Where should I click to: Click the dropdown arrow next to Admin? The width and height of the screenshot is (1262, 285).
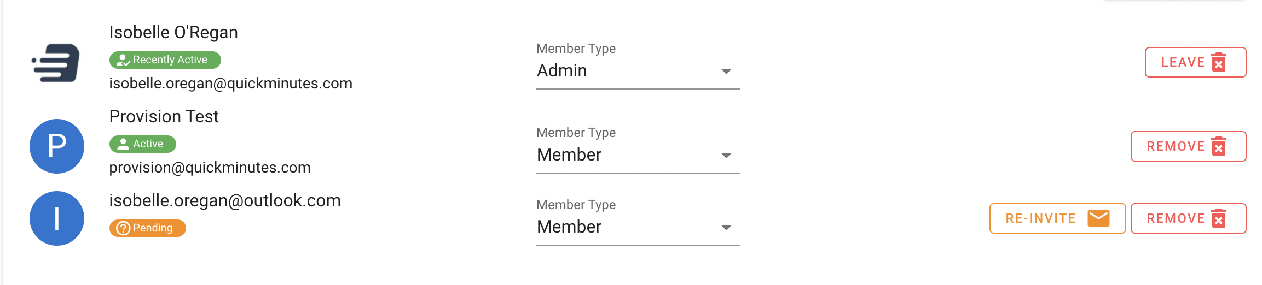[726, 72]
